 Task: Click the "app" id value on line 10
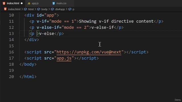pos(50,15)
